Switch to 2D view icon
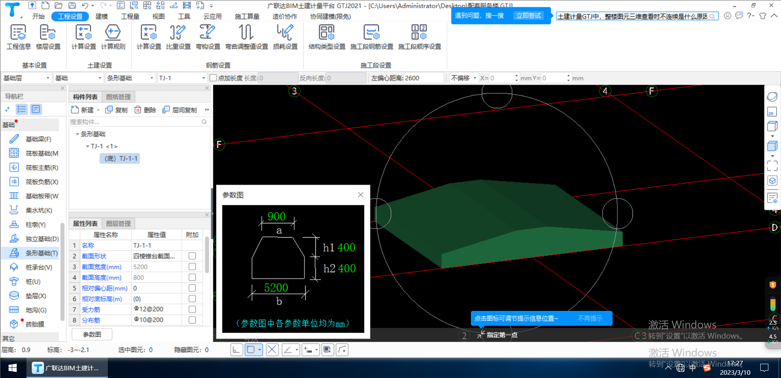This screenshot has width=781, height=378. 772,112
